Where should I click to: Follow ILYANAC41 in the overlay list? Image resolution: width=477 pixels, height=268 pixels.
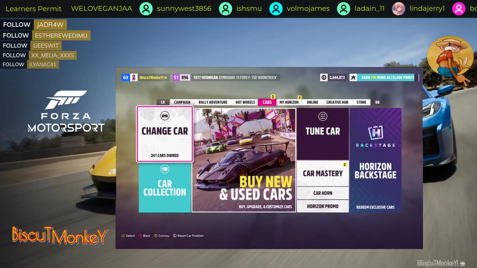pyautogui.click(x=29, y=64)
